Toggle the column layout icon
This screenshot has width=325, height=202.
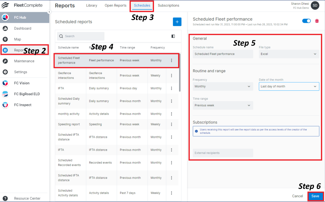tap(173, 36)
